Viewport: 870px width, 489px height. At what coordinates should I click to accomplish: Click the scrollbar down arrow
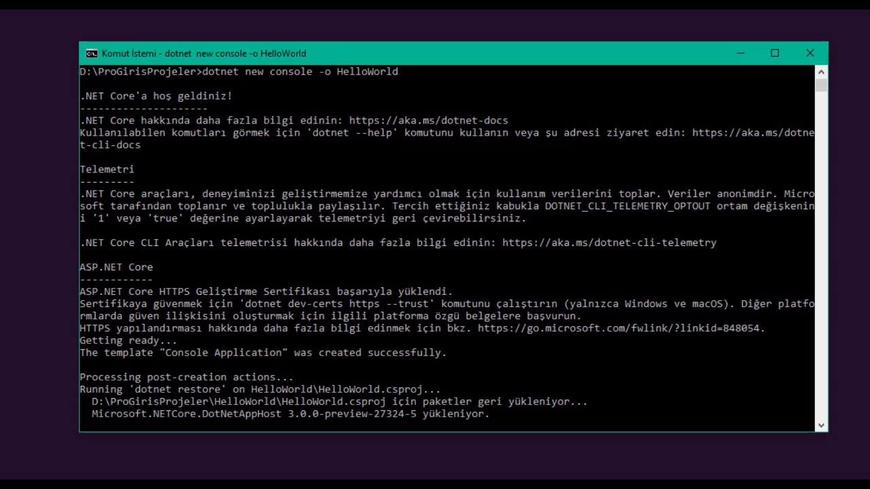tap(821, 425)
